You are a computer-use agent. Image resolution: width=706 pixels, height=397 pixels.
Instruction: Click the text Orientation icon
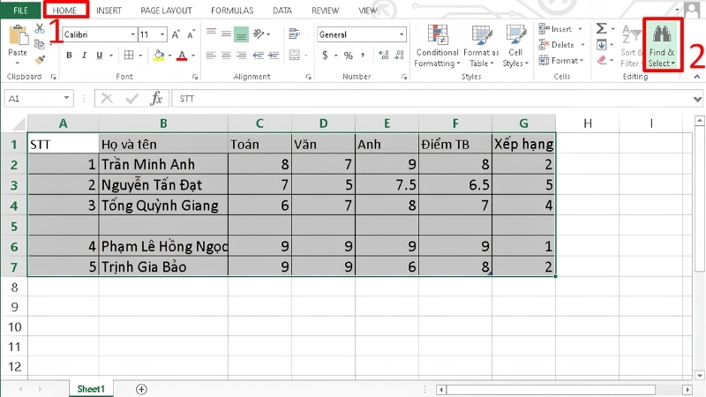tap(259, 34)
